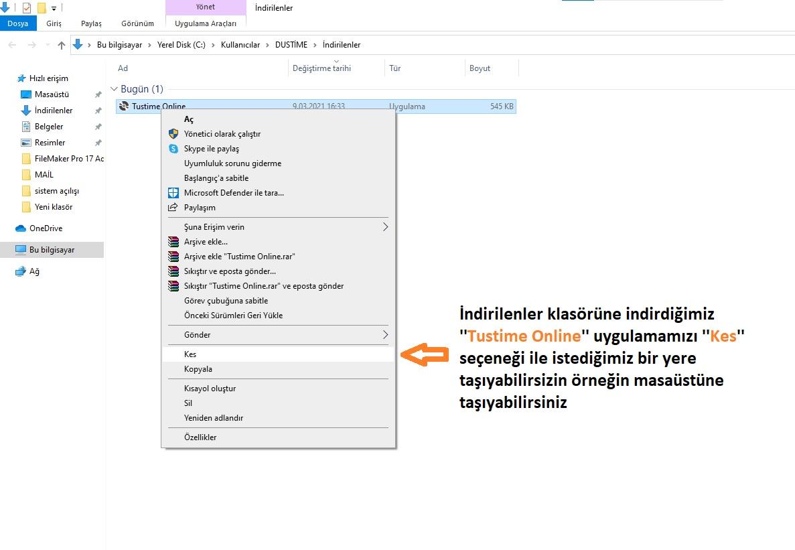
Task: Click the Microsoft Defender shield icon
Action: (173, 193)
